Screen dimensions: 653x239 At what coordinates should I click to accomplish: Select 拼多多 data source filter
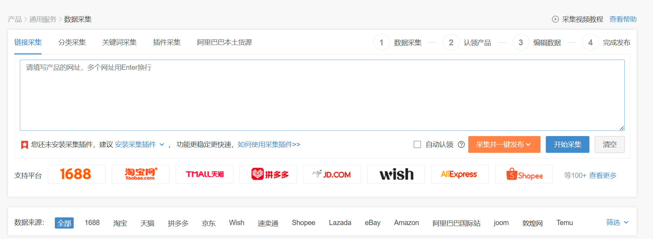point(178,223)
